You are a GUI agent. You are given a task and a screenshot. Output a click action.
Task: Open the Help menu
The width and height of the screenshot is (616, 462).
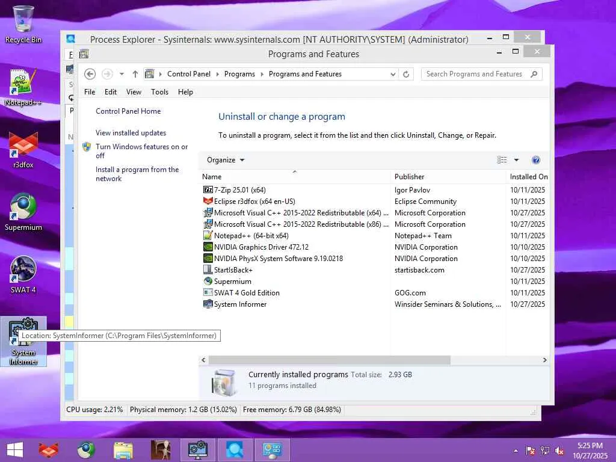[x=185, y=92]
